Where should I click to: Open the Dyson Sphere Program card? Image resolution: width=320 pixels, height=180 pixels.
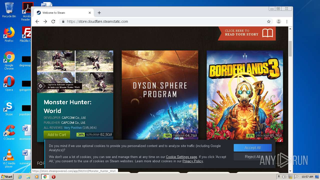[160, 96]
